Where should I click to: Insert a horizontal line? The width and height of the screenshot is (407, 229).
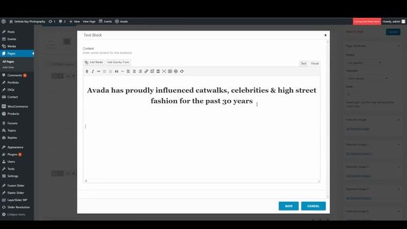(x=123, y=71)
